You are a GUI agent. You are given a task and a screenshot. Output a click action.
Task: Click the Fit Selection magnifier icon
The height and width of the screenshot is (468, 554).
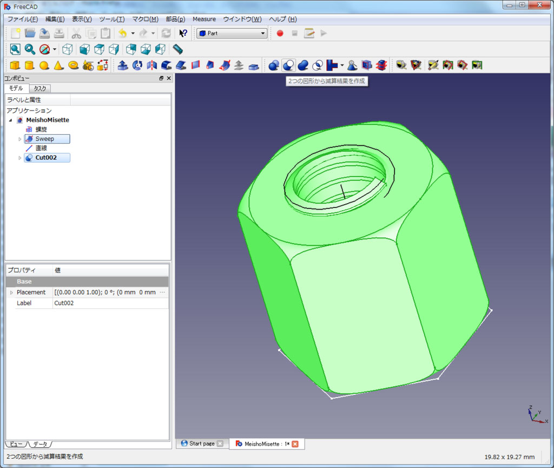pyautogui.click(x=30, y=49)
